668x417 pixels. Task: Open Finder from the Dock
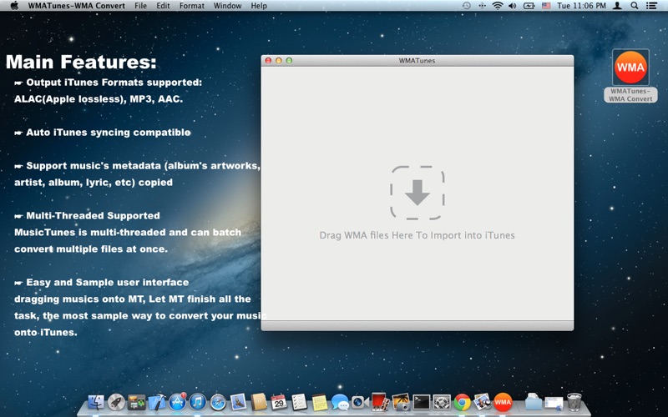pyautogui.click(x=96, y=402)
